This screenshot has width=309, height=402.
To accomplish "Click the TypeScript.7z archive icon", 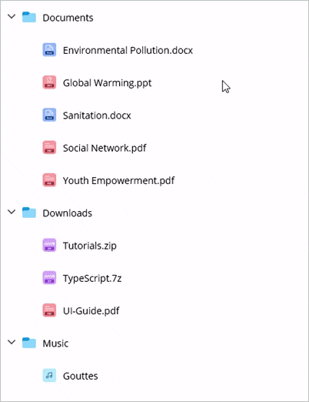I will (49, 278).
